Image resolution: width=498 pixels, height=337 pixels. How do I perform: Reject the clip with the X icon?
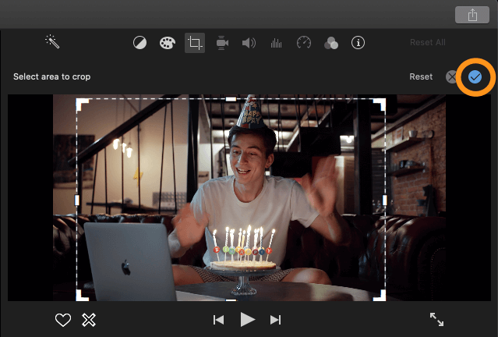pyautogui.click(x=89, y=319)
